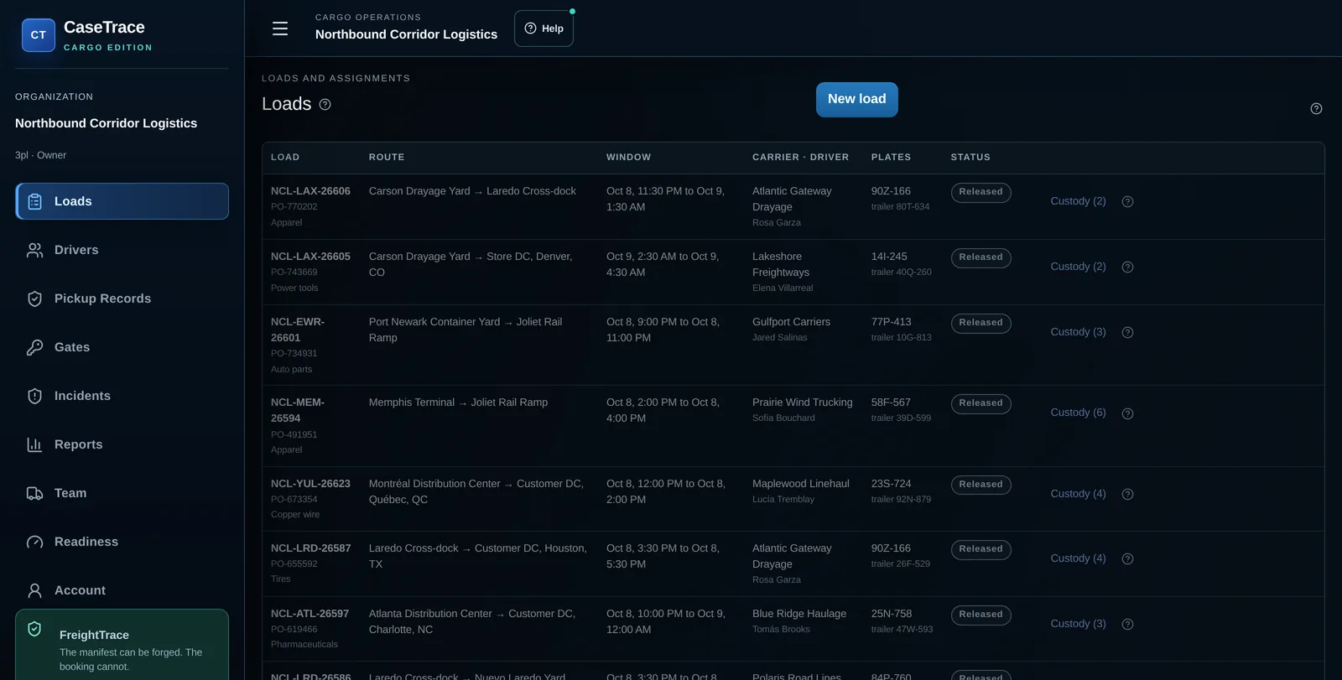The image size is (1342, 680).
Task: Open Loads in the sidebar
Action: (x=122, y=201)
